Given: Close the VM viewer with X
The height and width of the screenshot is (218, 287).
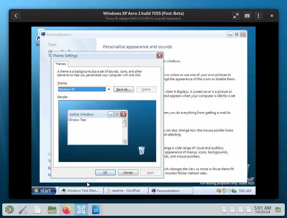Looking at the screenshot, I should coord(272,16).
